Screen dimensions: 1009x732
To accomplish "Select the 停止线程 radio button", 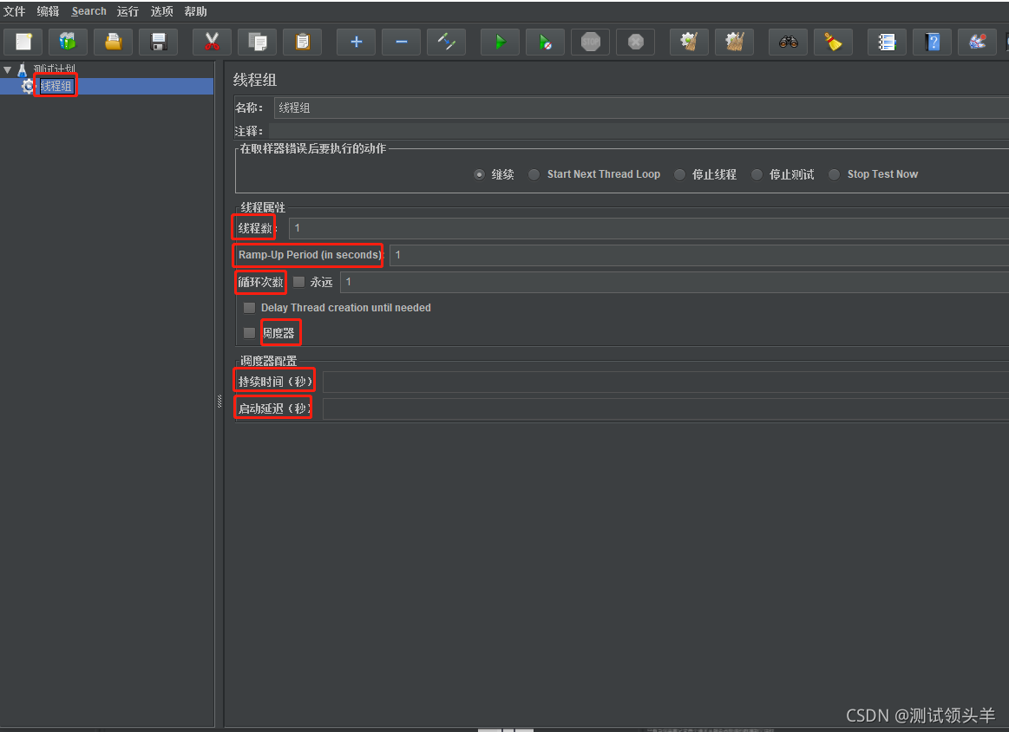I will click(679, 174).
